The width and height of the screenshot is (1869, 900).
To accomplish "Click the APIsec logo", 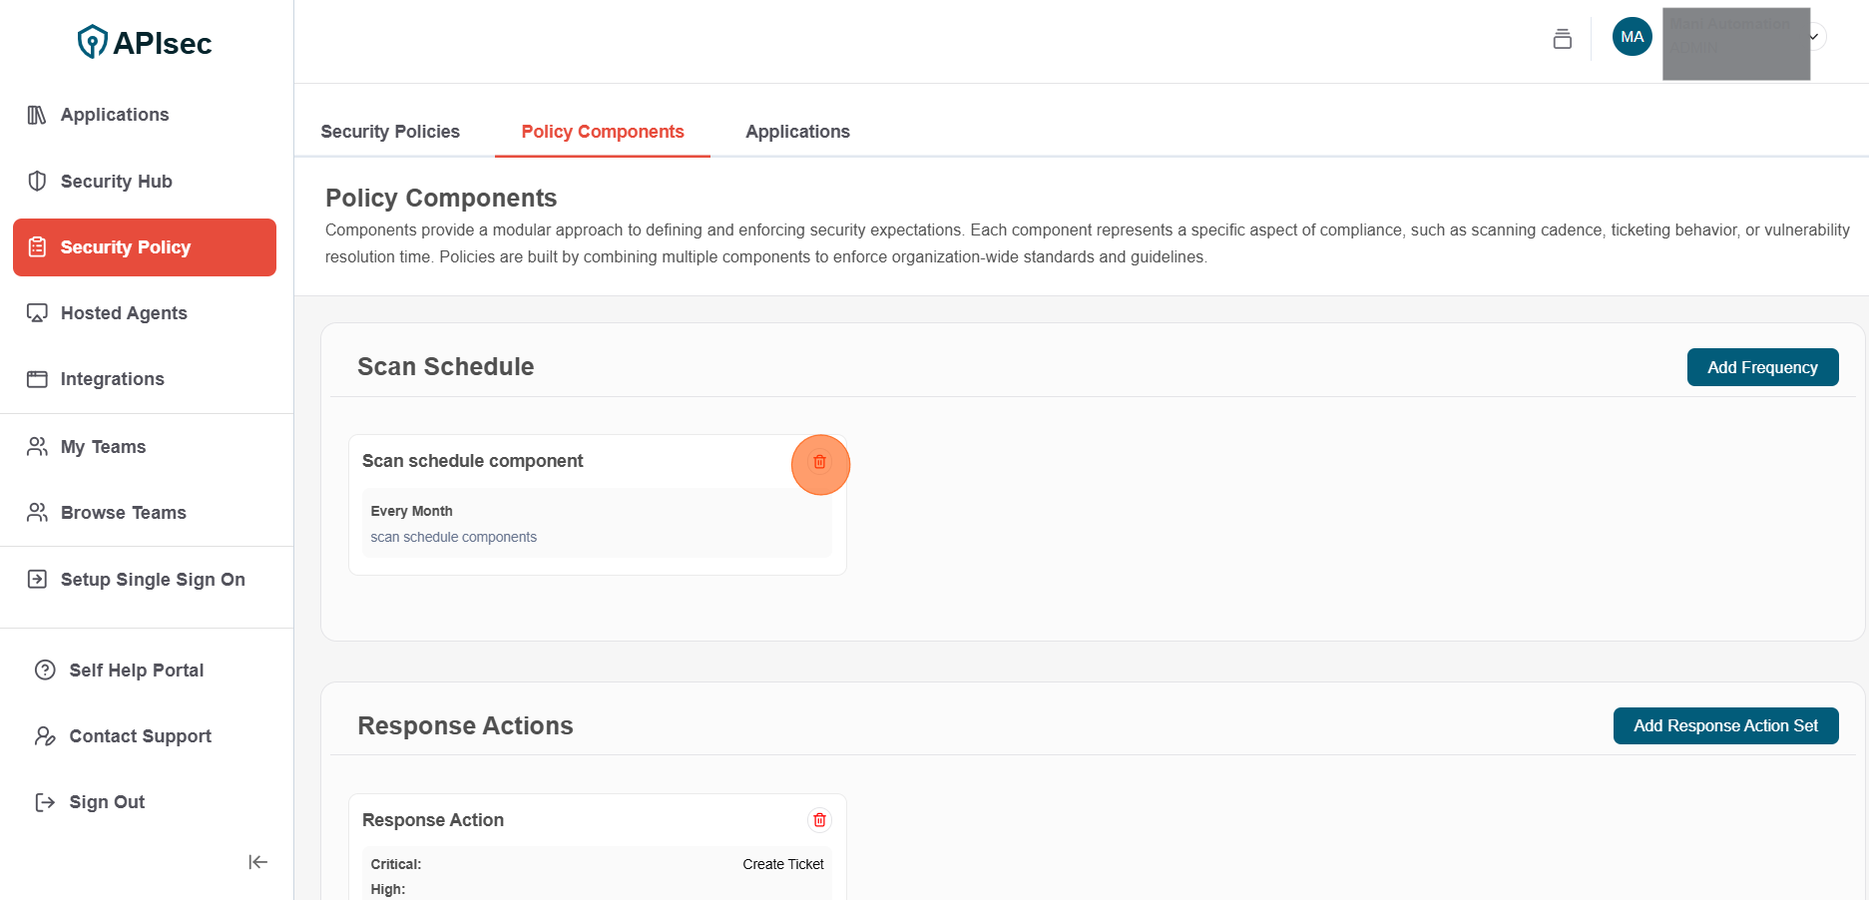I will tap(145, 43).
